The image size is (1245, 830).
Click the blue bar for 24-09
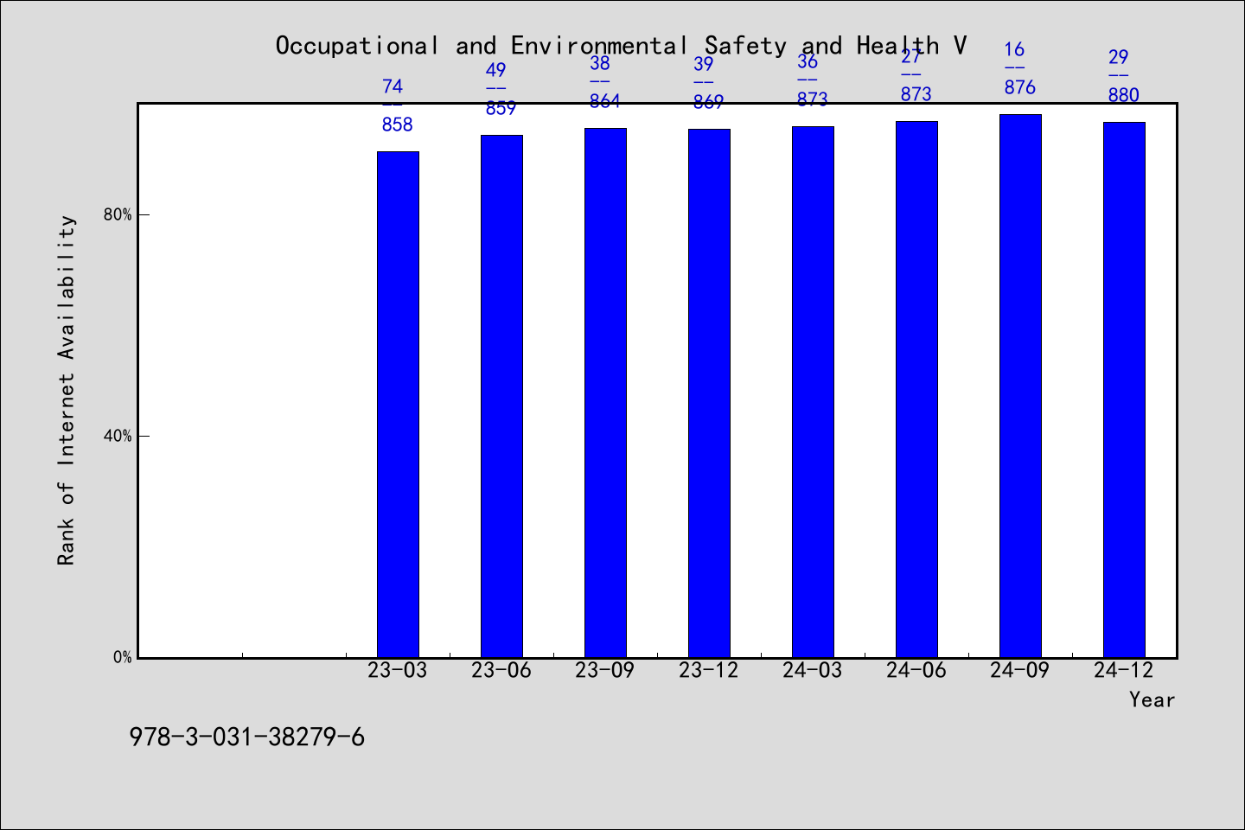coord(1020,386)
